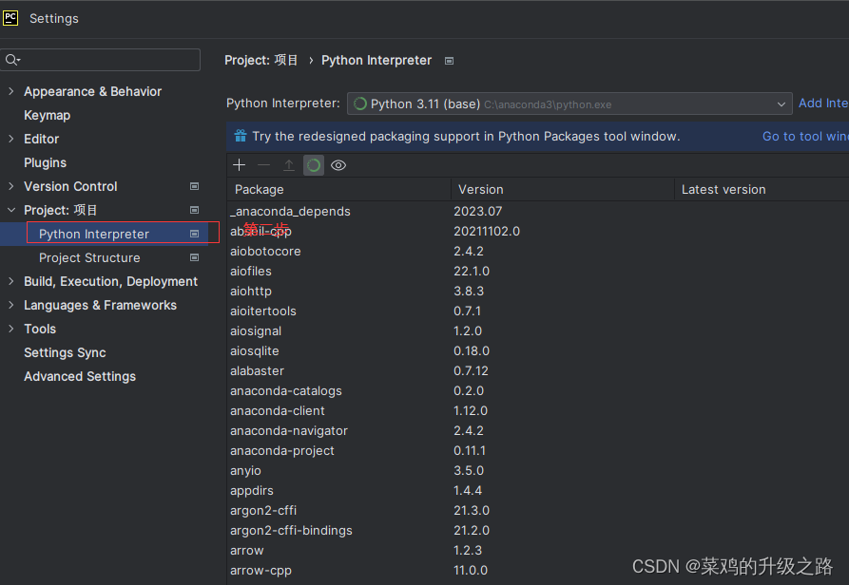Select the appdirs package row
Screen dimensions: 849x585
point(538,491)
